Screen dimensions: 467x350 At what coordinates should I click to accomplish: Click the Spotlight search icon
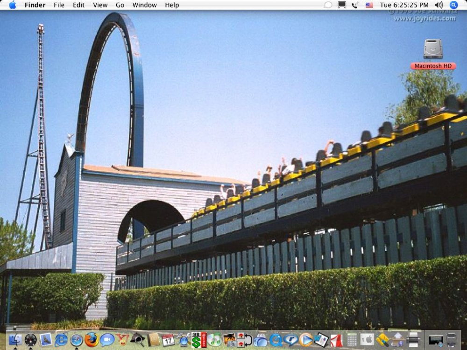pyautogui.click(x=453, y=5)
